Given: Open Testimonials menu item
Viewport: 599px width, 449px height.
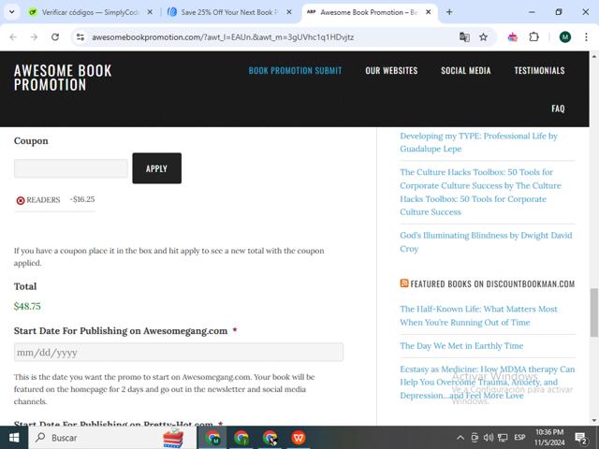Looking at the screenshot, I should click(539, 71).
